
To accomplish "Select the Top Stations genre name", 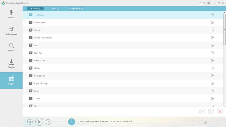I will pos(40,15).
